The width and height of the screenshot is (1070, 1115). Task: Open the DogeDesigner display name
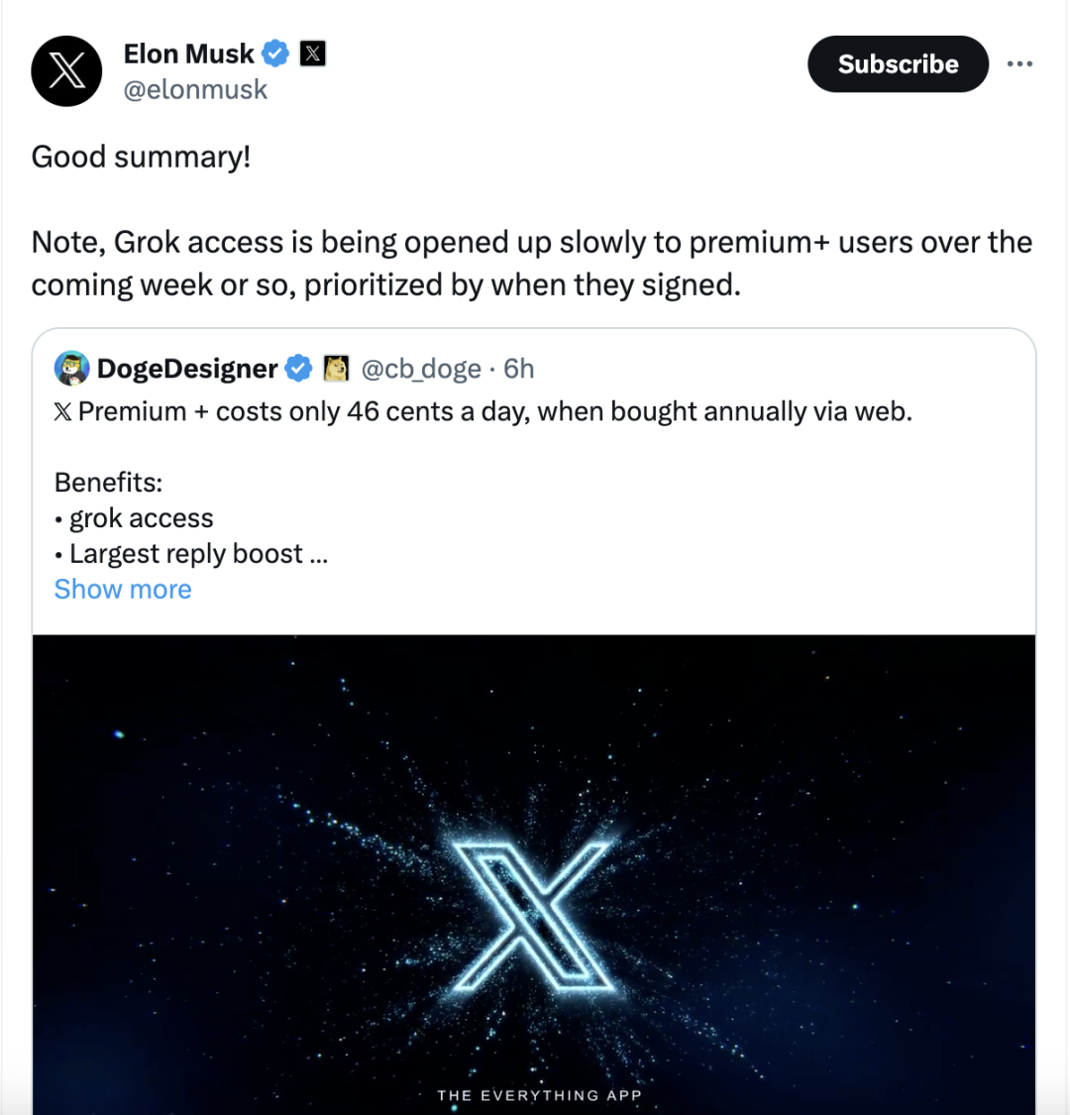[187, 369]
